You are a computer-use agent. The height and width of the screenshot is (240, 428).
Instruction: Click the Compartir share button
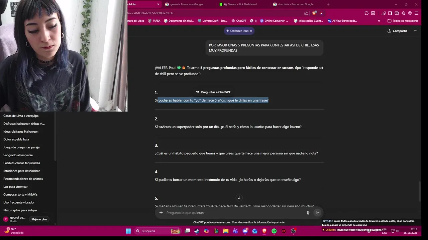point(397,31)
